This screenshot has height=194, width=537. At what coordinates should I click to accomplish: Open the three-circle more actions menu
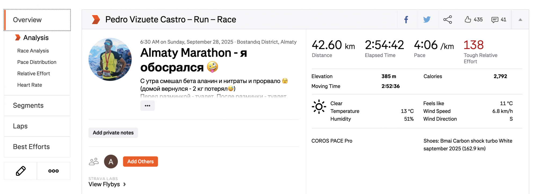point(53,171)
